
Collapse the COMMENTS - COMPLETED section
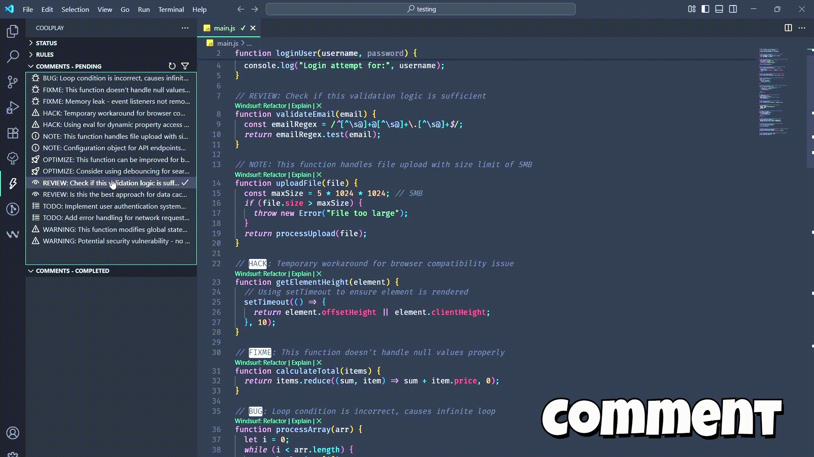point(72,271)
